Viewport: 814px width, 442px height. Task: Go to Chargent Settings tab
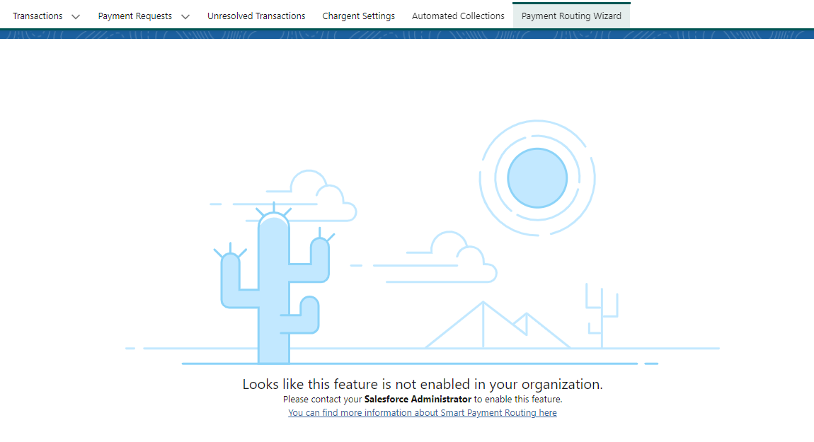pos(358,16)
